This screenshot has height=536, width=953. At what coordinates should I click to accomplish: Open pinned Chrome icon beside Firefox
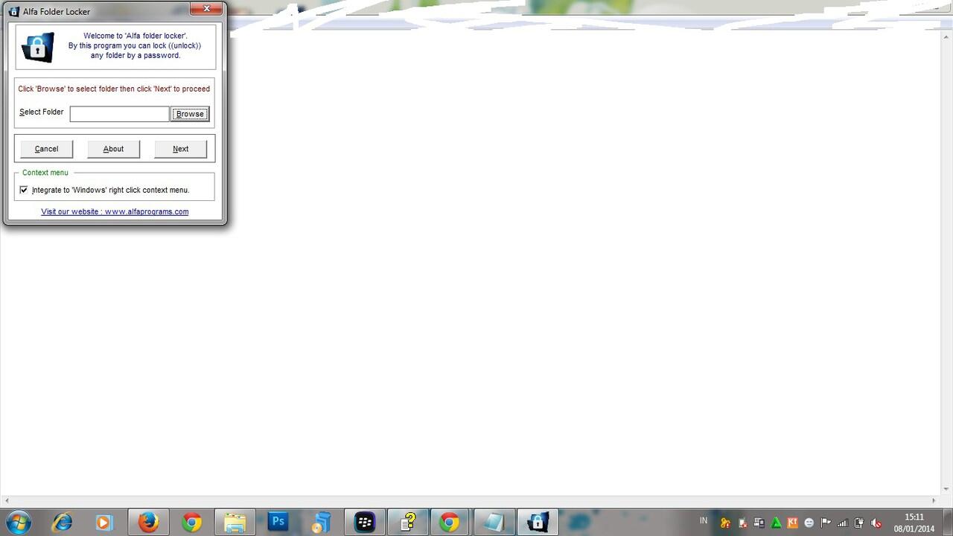click(x=191, y=522)
